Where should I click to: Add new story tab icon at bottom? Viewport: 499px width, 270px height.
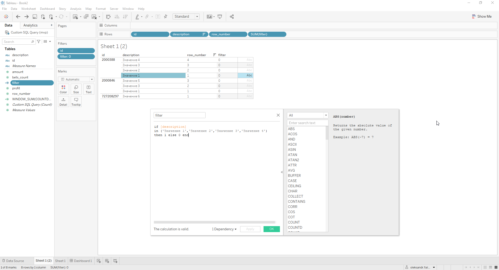[115, 261]
